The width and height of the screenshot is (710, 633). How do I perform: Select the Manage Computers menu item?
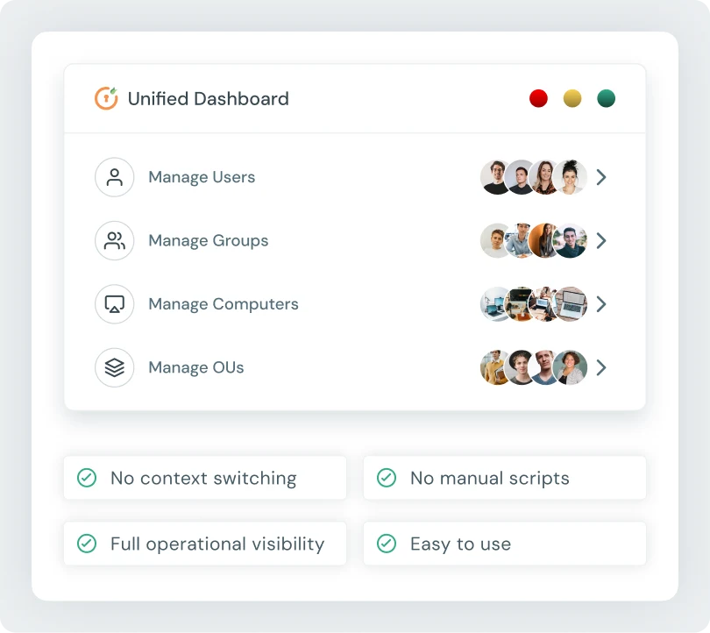tap(224, 304)
